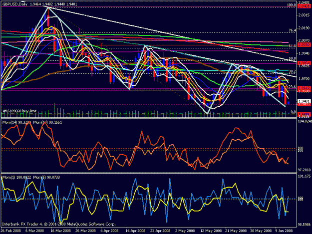Click the 101.175 scale value
This screenshot has width=312, height=234.
[304, 176]
